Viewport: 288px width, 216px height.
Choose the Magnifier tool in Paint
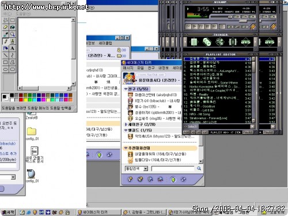tap(13, 34)
